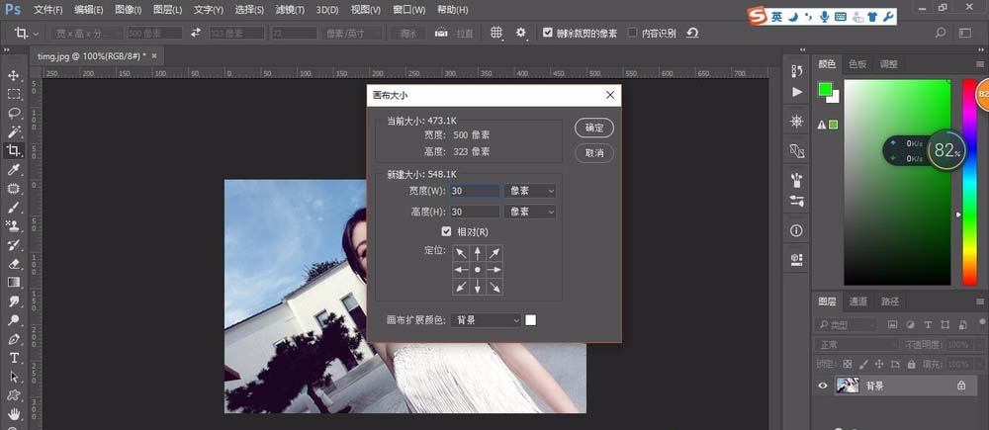Screen dimensions: 989x430
Task: Switch to the 通道 tab
Action: [857, 301]
